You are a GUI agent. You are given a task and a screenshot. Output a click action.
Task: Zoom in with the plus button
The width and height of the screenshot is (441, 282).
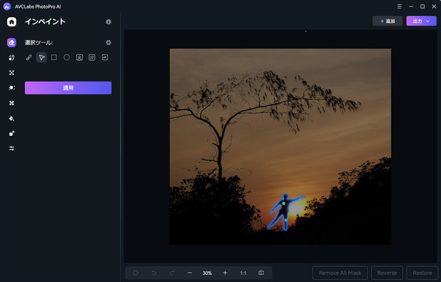tap(225, 273)
